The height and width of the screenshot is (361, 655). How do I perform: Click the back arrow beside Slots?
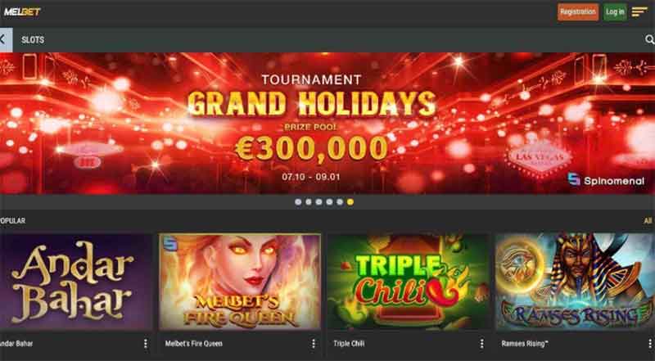point(6,39)
